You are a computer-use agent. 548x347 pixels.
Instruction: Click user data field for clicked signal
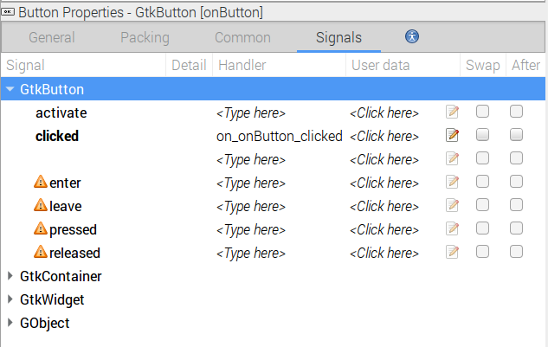coord(384,136)
